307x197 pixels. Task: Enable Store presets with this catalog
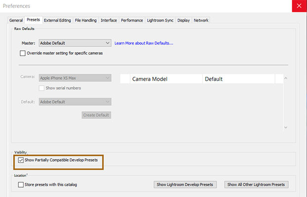point(21,185)
